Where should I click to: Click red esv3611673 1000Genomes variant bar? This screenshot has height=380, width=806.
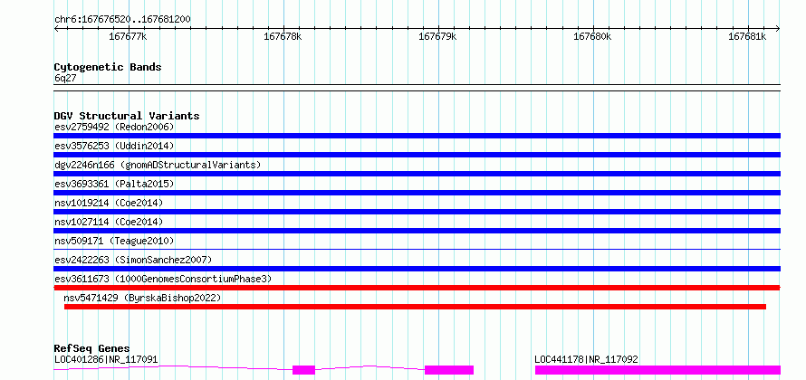point(417,288)
